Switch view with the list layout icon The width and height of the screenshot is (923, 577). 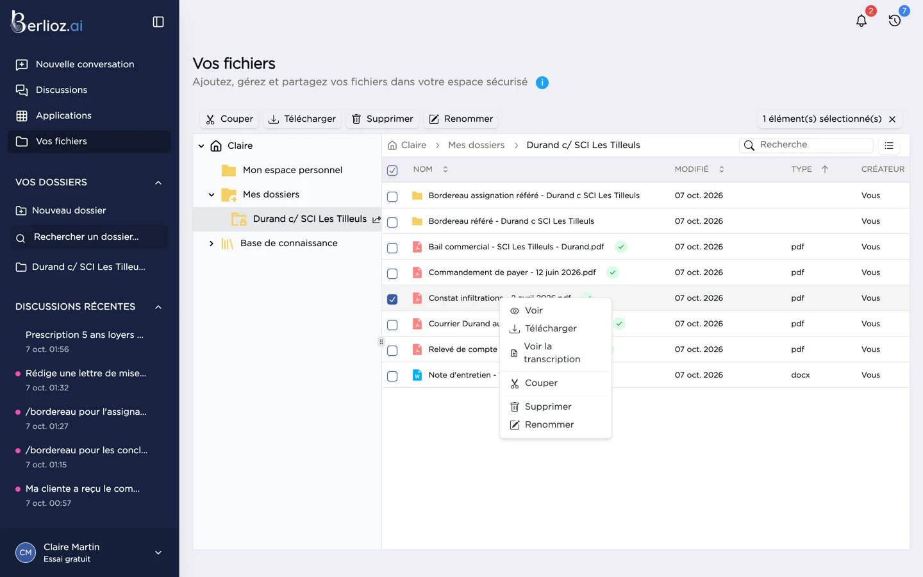(x=889, y=146)
